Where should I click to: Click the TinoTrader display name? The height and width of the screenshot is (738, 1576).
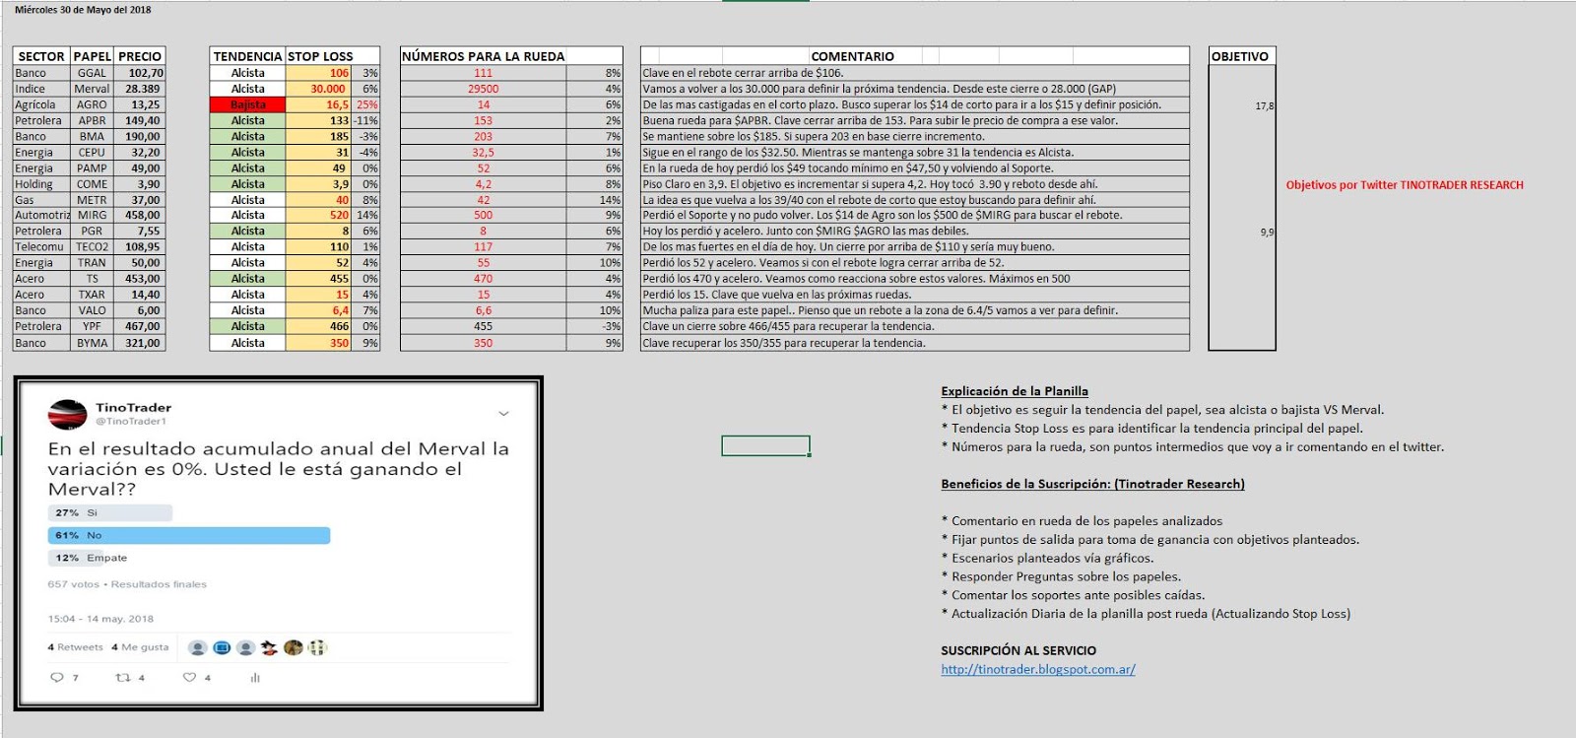coord(133,408)
